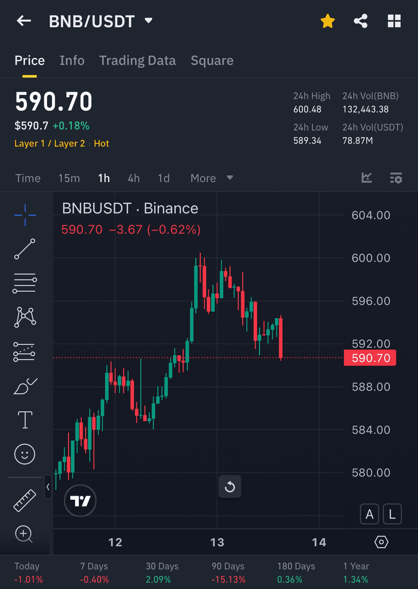Click the 24h Low value 589.34
Image resolution: width=418 pixels, height=589 pixels.
coord(307,141)
